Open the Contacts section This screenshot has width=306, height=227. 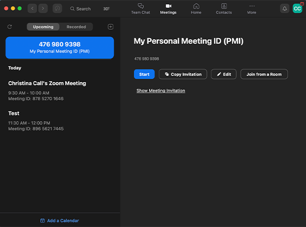pos(224,9)
